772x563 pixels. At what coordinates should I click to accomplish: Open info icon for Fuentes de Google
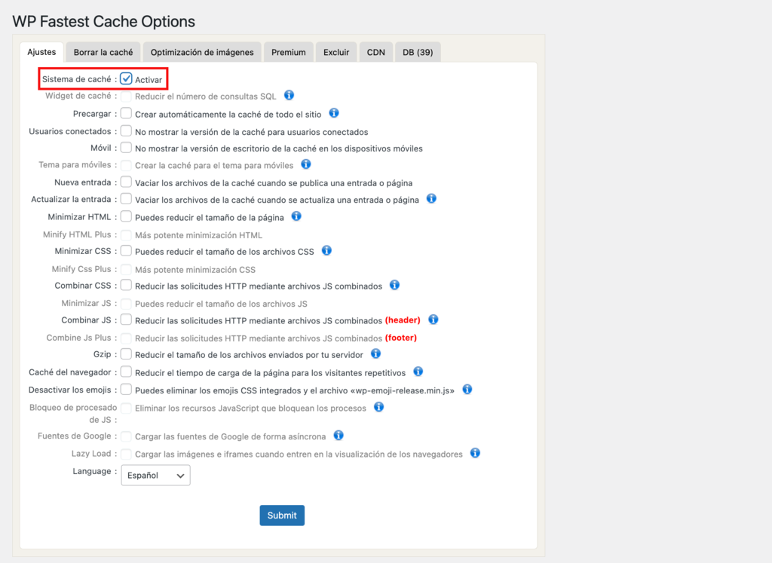coord(339,435)
